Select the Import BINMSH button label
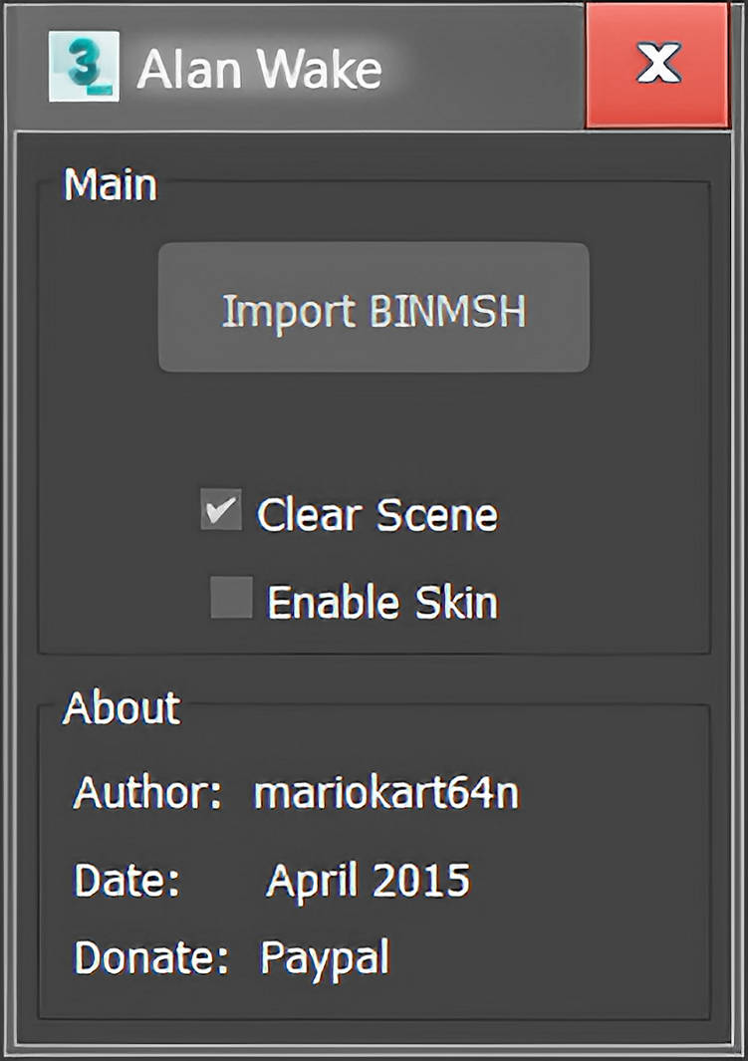Viewport: 748px width, 1061px height. pos(373,310)
